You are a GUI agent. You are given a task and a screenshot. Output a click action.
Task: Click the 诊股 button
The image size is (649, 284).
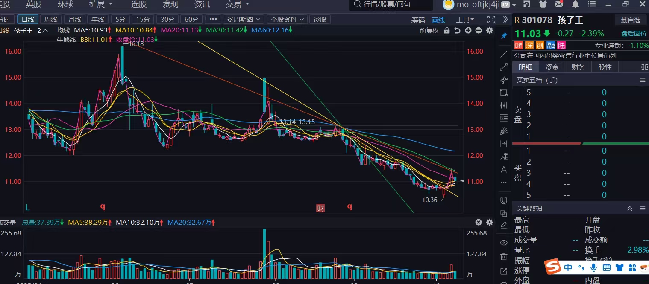tap(320, 20)
